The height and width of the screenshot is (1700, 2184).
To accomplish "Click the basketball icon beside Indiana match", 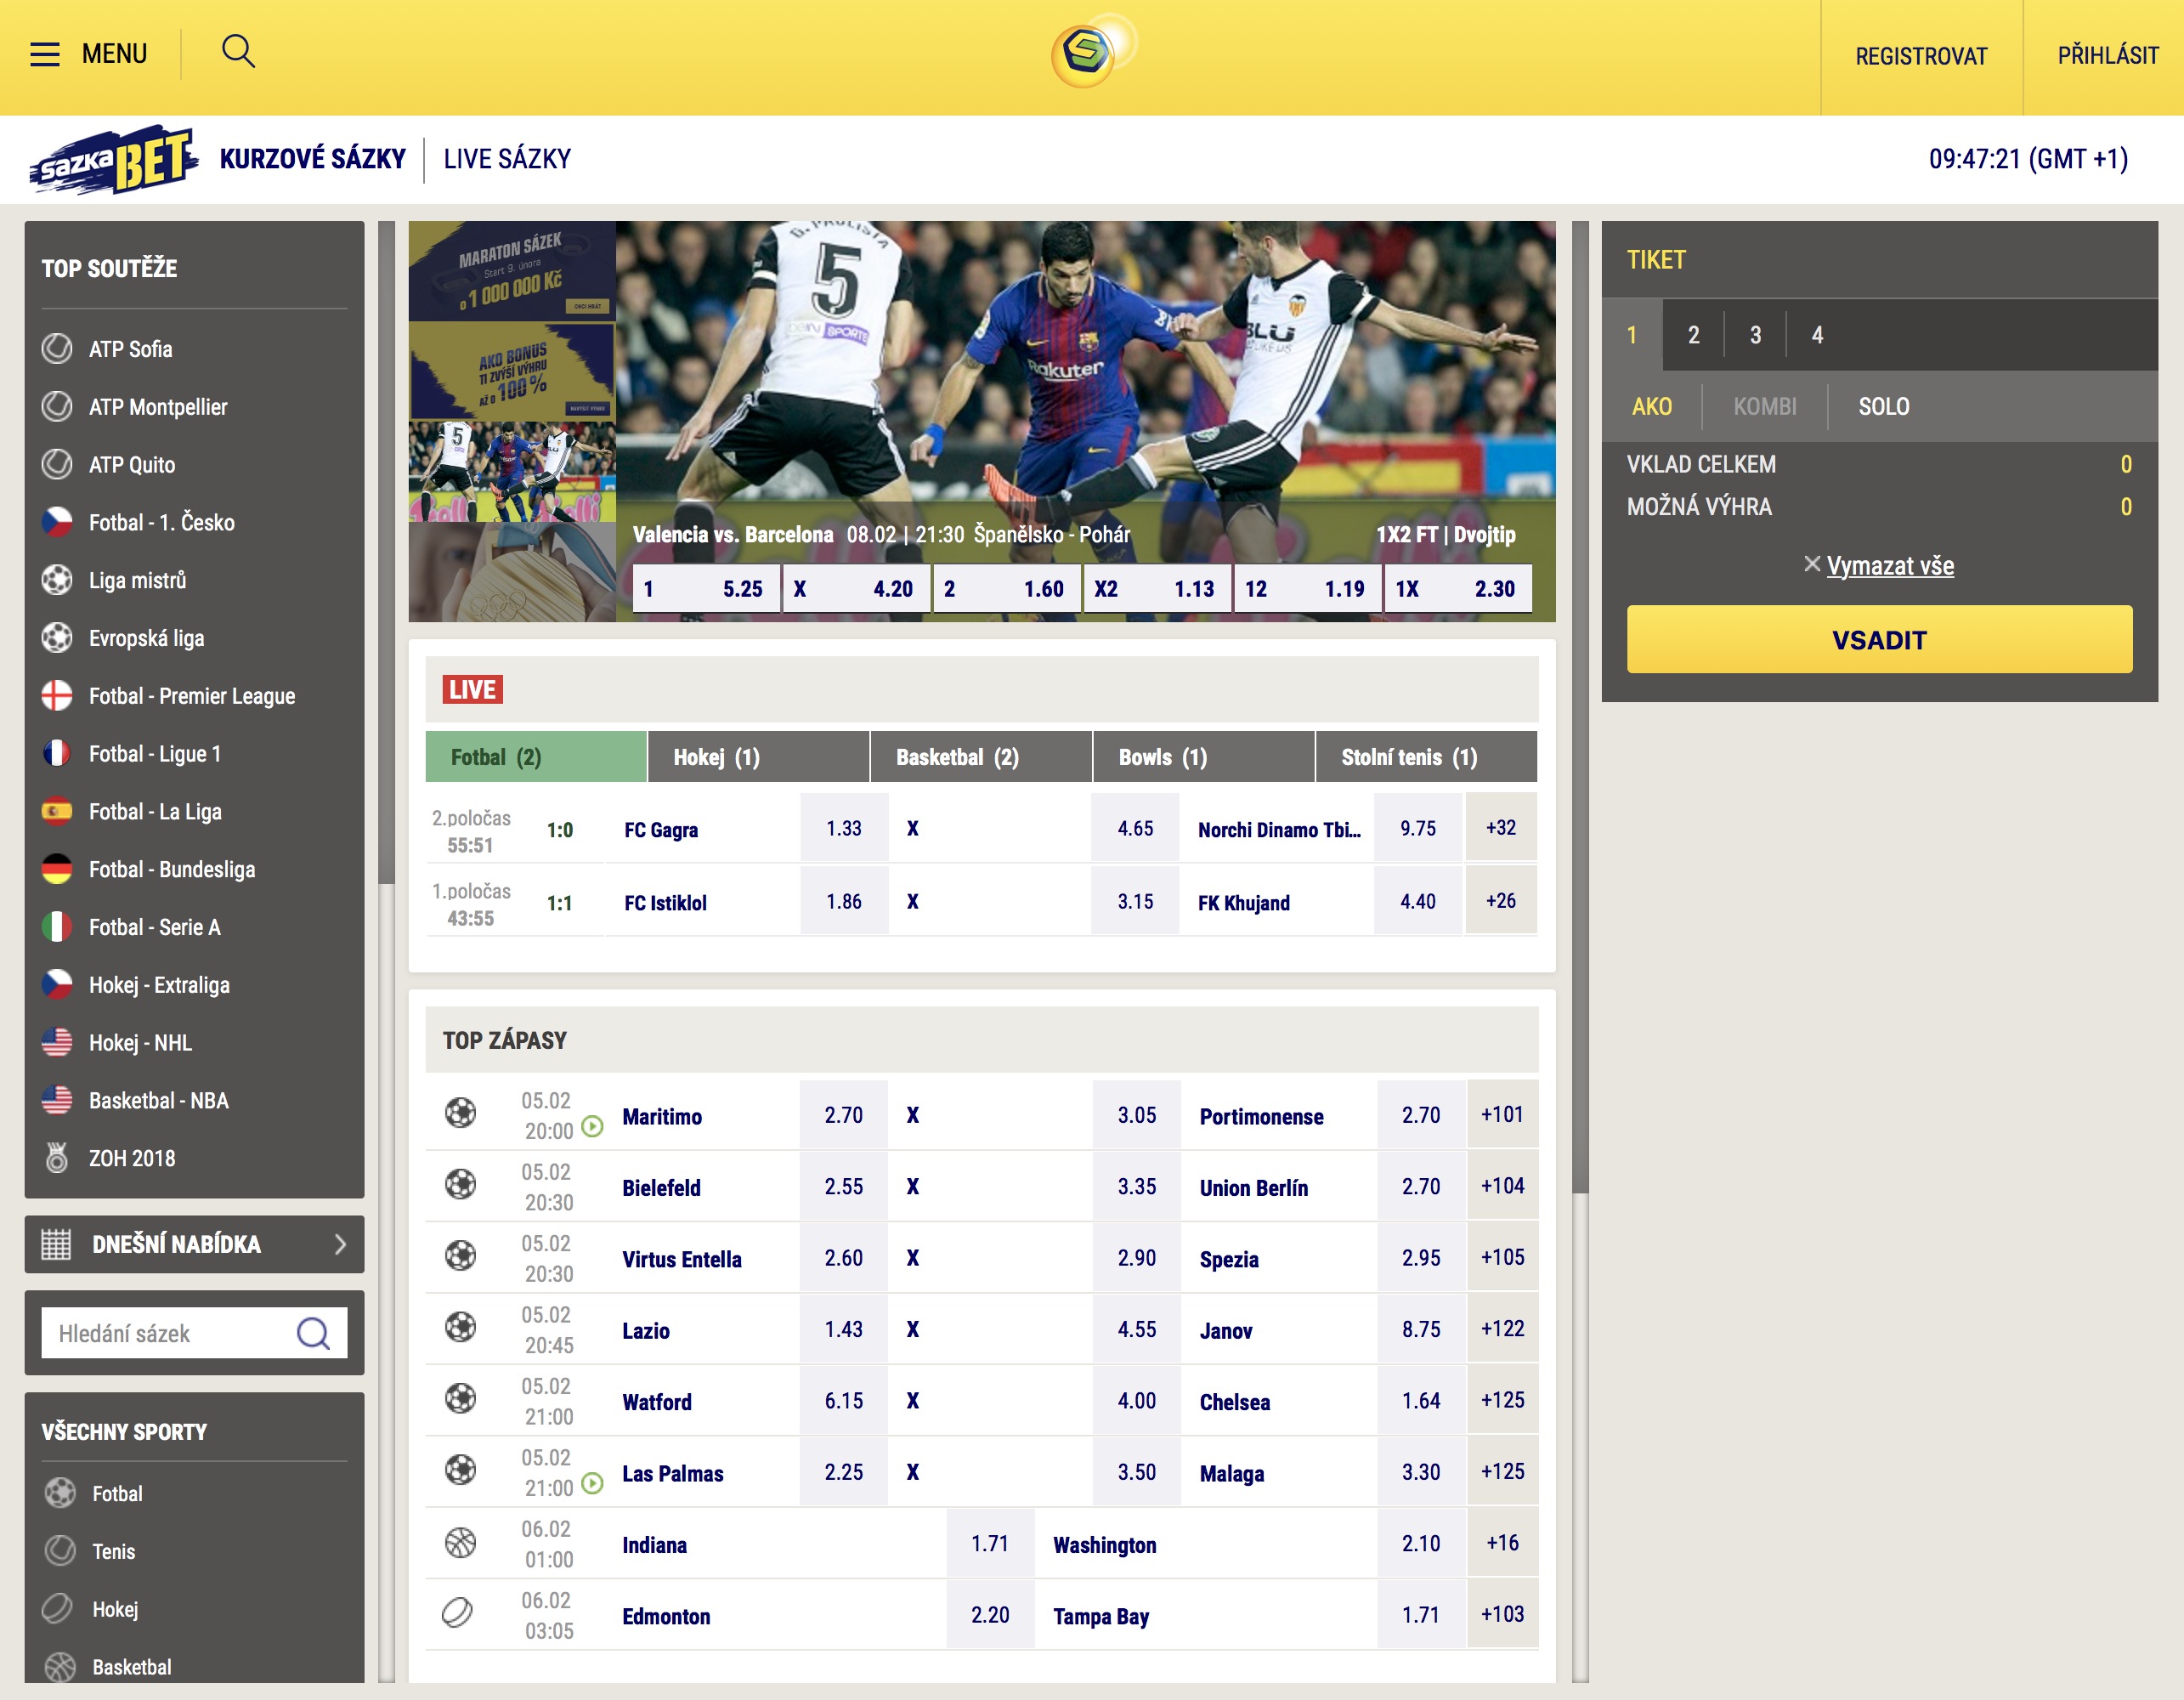I will 460,1543.
